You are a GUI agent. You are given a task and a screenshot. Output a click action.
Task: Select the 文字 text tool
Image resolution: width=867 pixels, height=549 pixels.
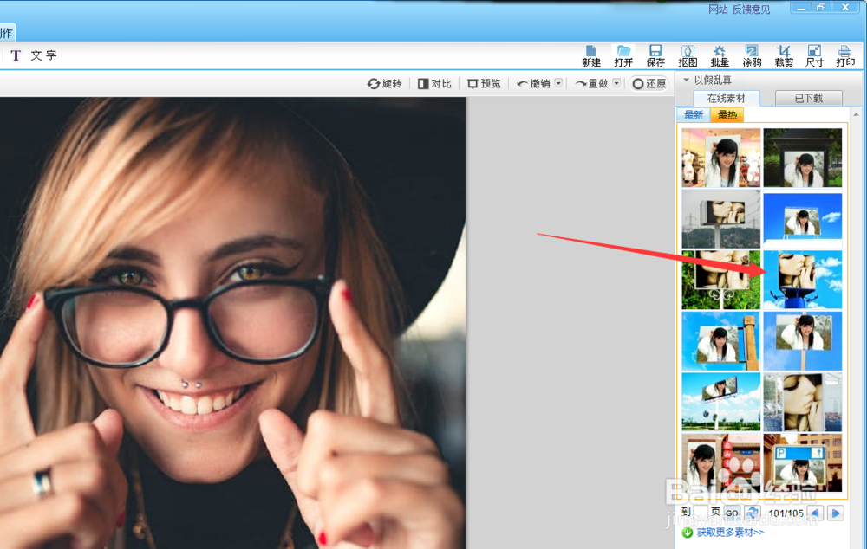[35, 55]
